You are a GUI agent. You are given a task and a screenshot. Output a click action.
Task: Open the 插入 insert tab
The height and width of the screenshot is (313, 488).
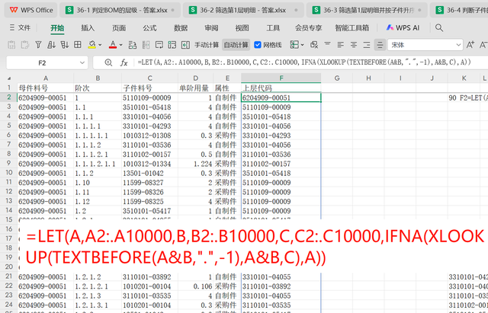(x=88, y=28)
